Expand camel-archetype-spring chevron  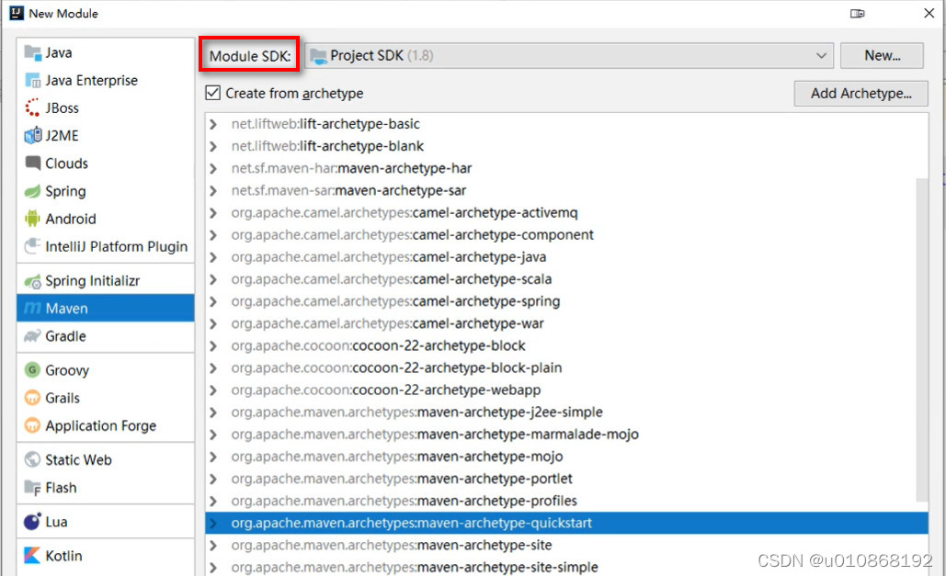tap(213, 301)
